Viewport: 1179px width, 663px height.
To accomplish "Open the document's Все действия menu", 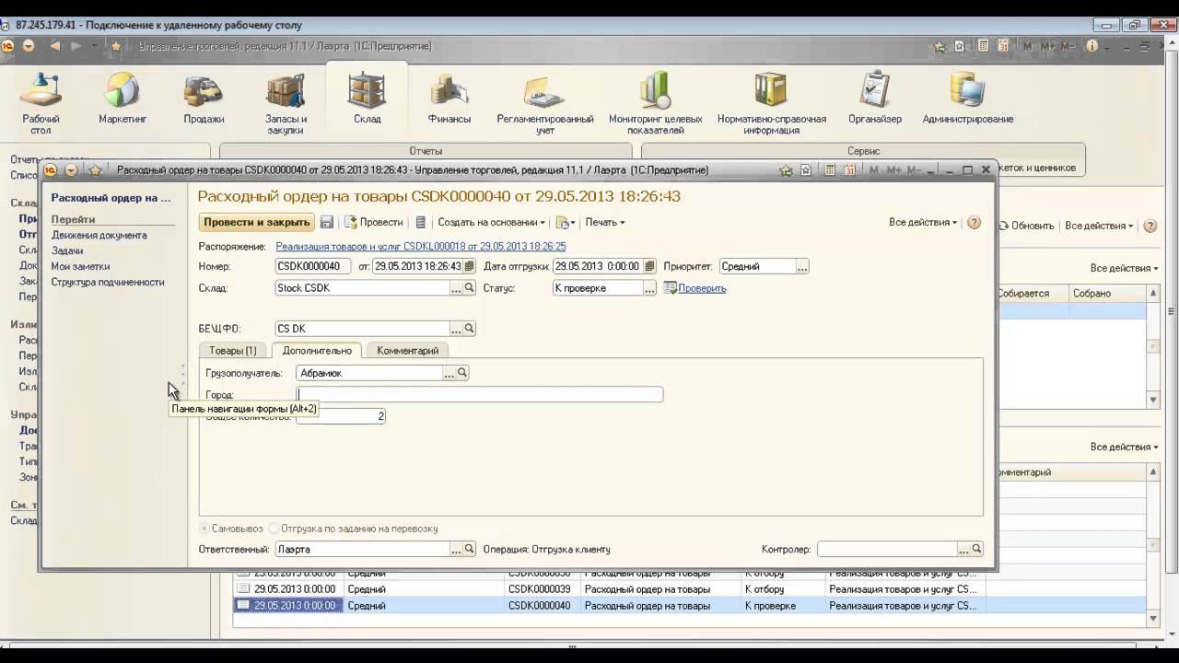I will pos(923,222).
